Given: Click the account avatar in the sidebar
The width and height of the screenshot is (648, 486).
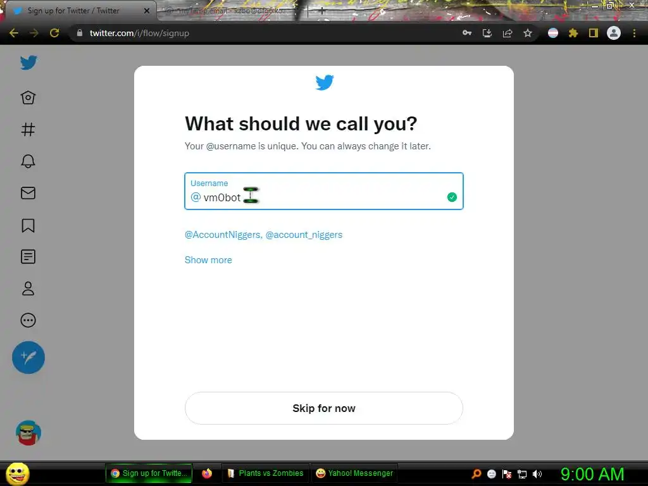Looking at the screenshot, I should pyautogui.click(x=28, y=433).
